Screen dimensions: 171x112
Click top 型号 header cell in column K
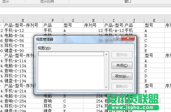click(x=154, y=25)
